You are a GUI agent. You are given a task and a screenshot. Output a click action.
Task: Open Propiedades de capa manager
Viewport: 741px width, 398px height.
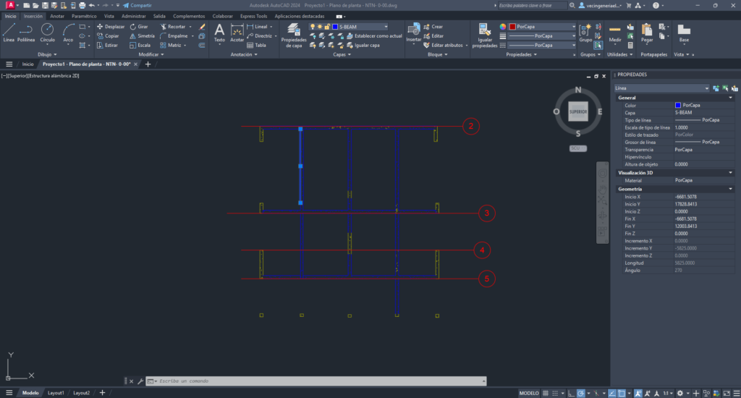pos(294,35)
